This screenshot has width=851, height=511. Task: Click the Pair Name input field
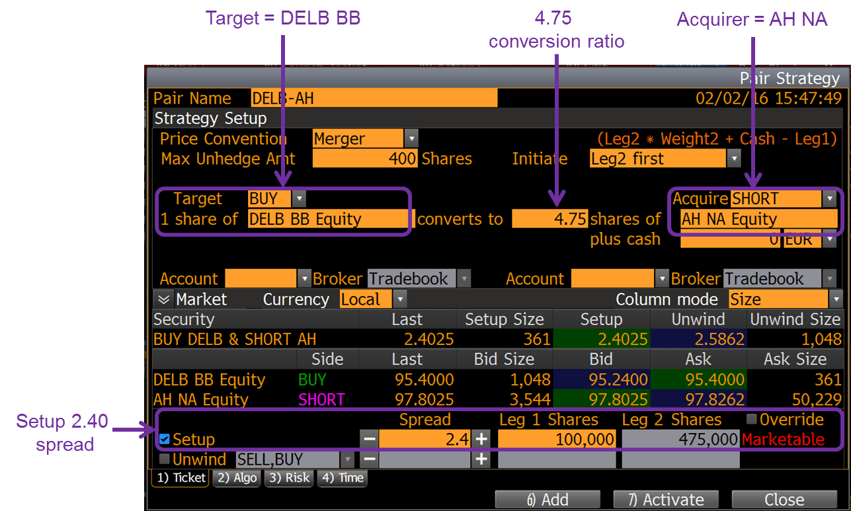click(374, 97)
